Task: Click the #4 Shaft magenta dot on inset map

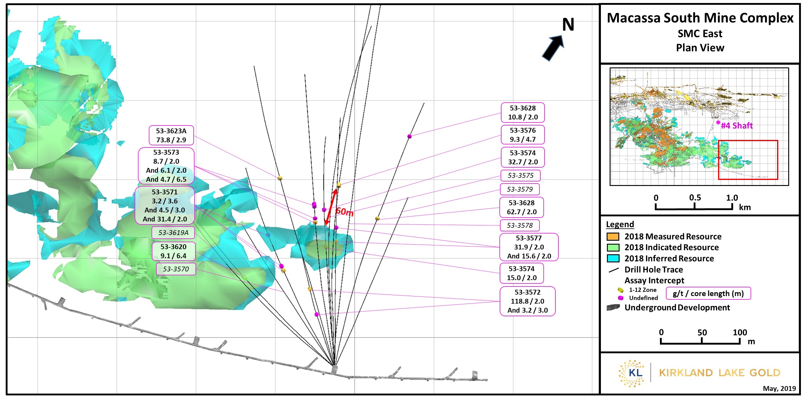Action: 718,122
